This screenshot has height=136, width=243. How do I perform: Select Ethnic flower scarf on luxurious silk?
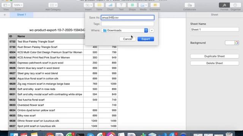pyautogui.click(x=50, y=121)
